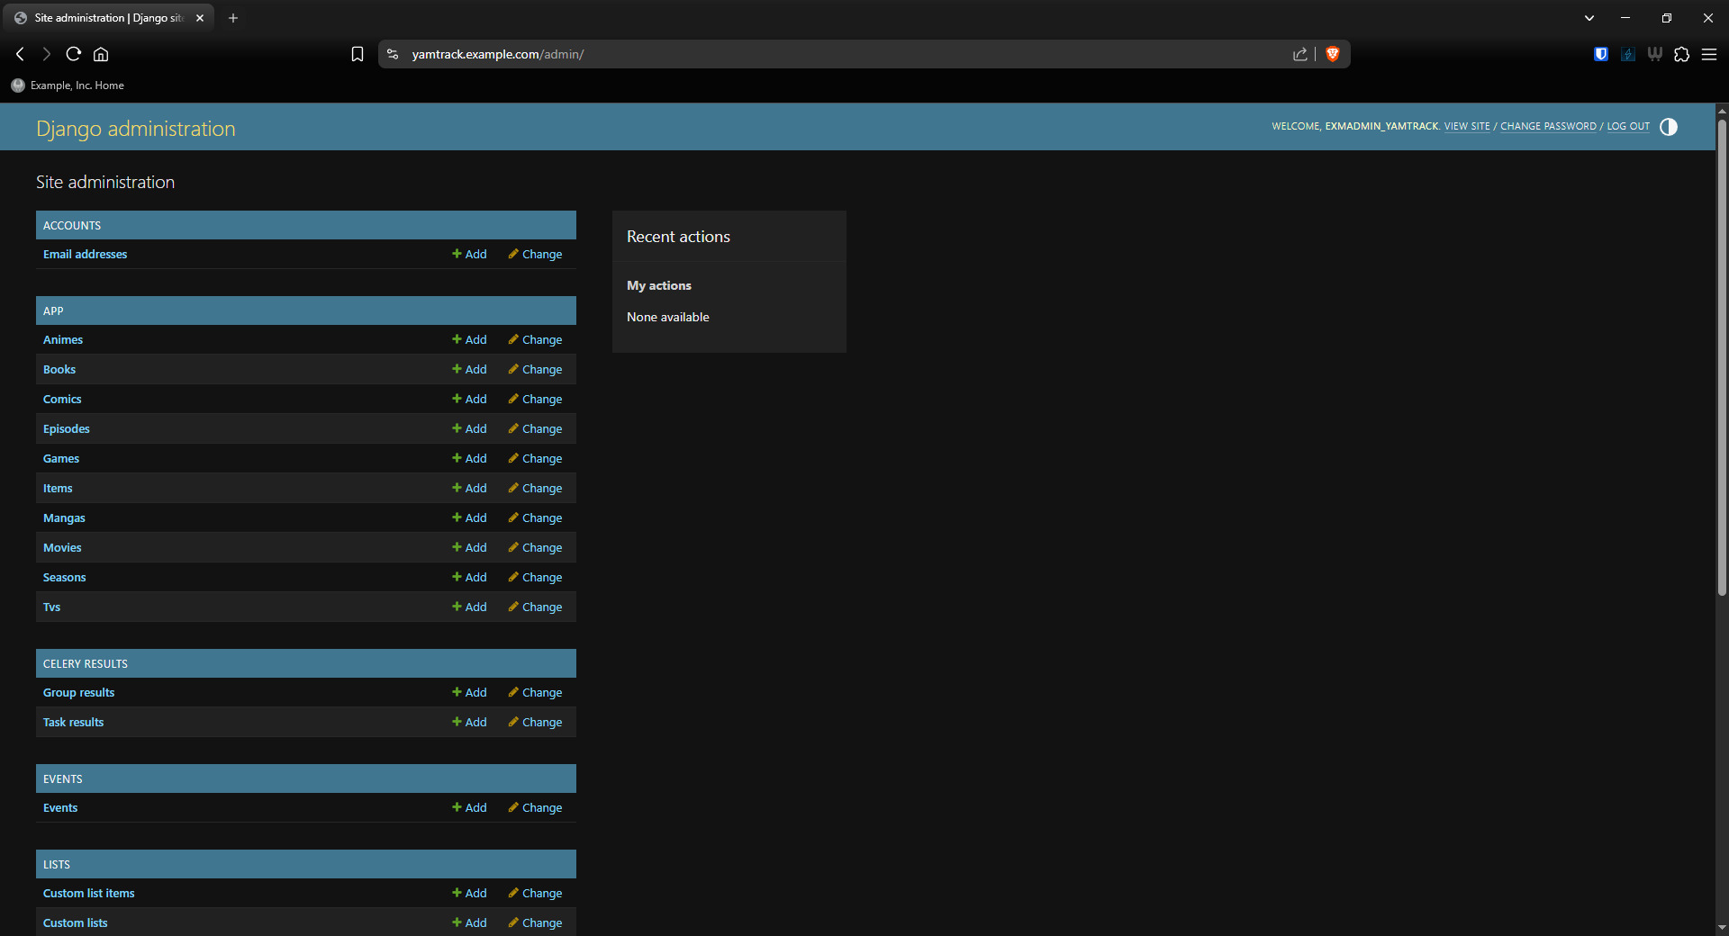Click the page vertical scrollbar thumb
Viewport: 1729px width, 936px height.
pos(1721,360)
